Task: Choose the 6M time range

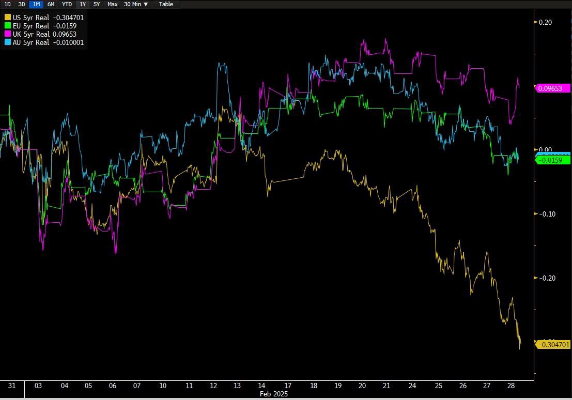Action: 51,4
